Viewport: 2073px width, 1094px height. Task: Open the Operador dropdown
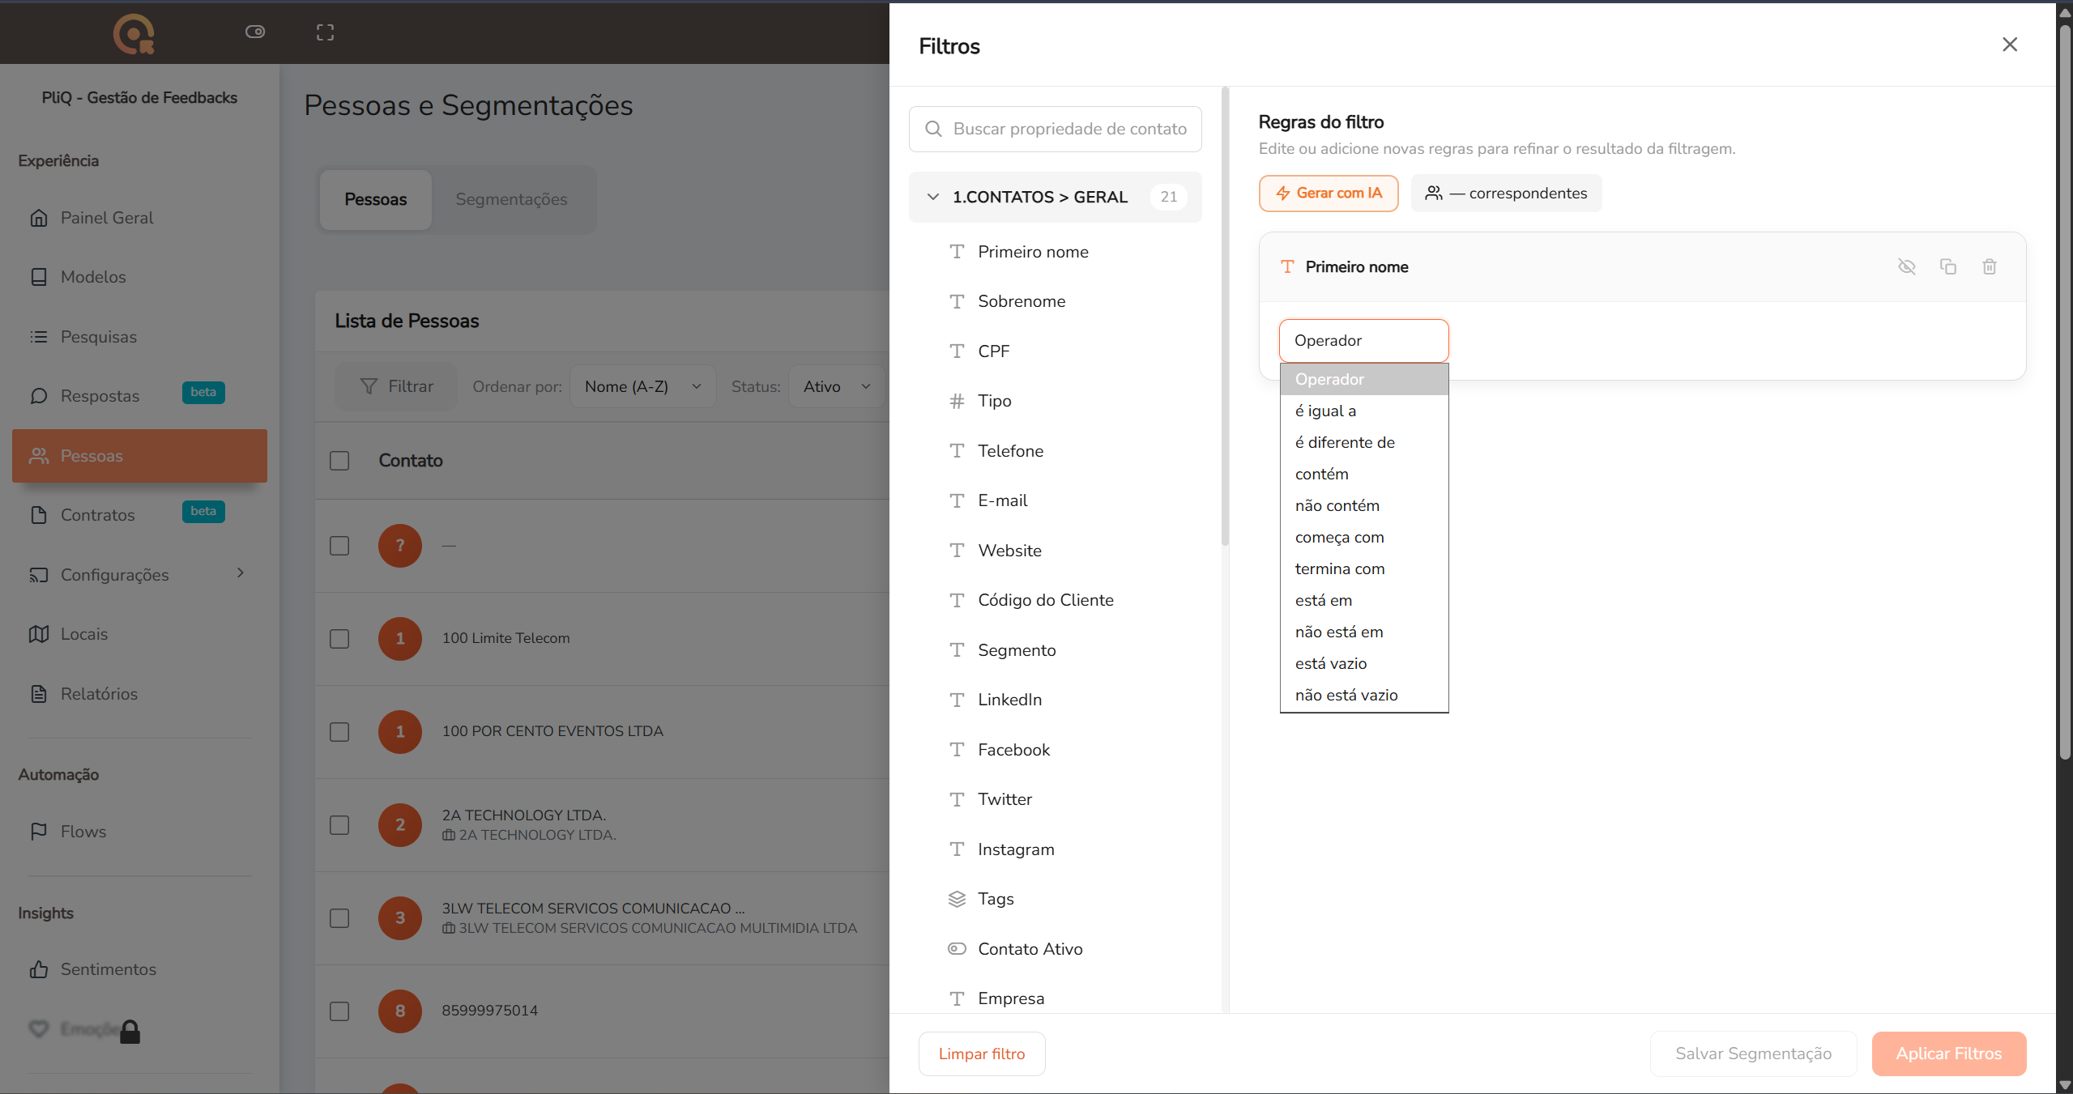[1363, 341]
